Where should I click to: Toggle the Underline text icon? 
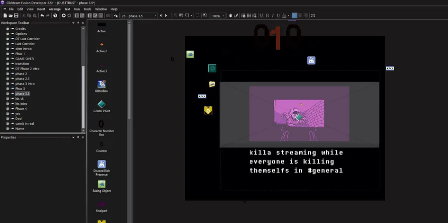tap(278, 16)
